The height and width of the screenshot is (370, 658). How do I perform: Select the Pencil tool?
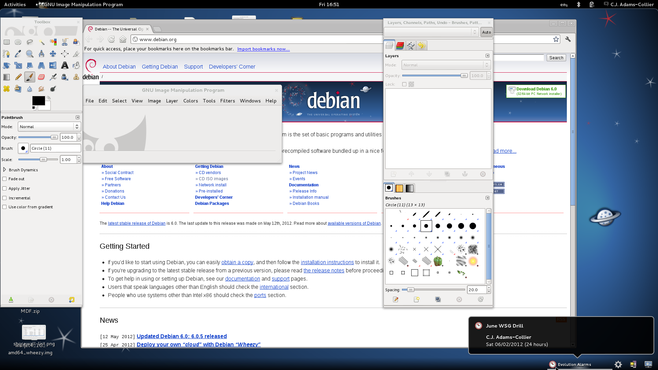pos(18,77)
